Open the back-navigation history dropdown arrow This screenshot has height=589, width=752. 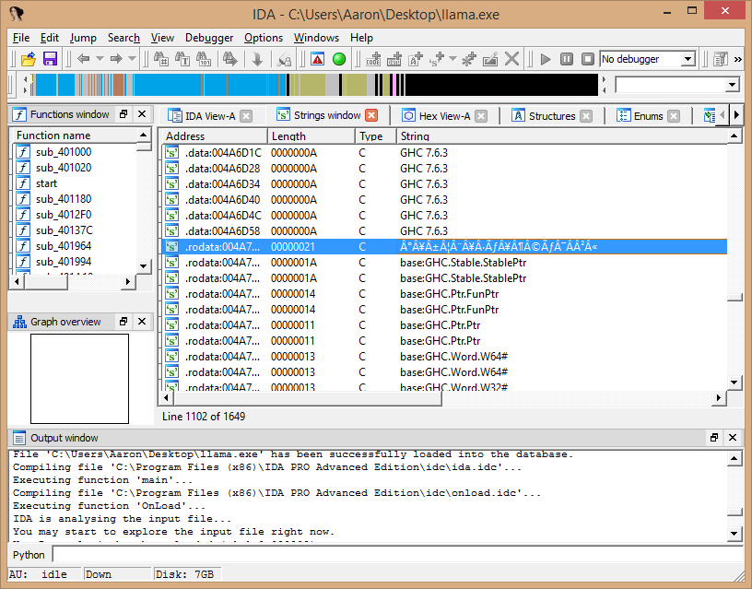100,59
